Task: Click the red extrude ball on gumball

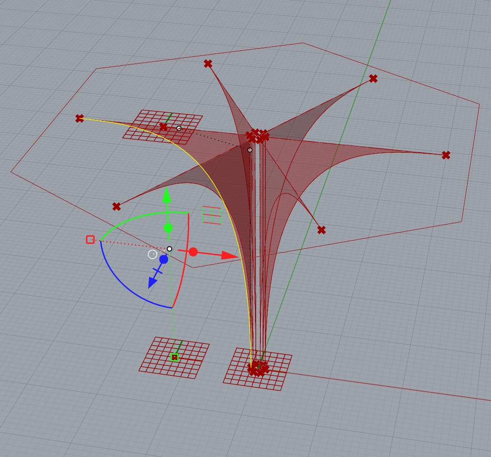Action: tap(193, 252)
